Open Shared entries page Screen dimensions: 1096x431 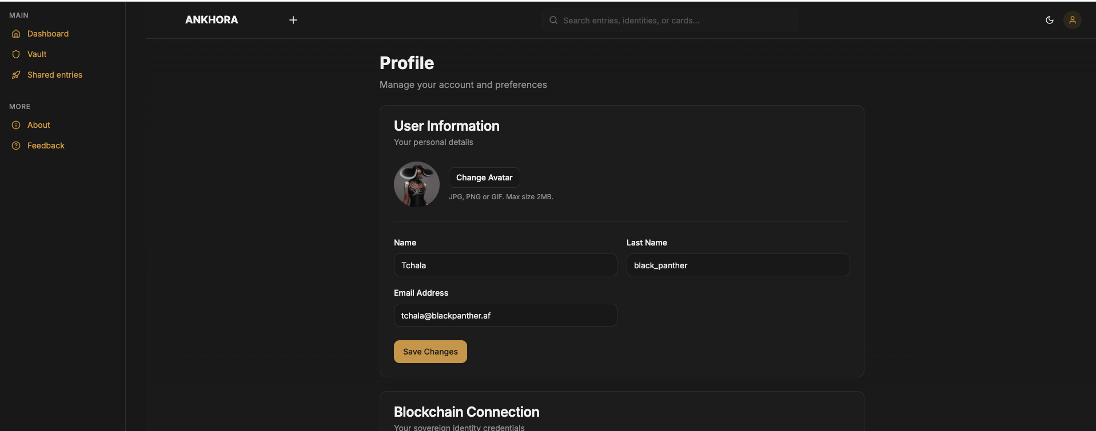click(x=55, y=75)
